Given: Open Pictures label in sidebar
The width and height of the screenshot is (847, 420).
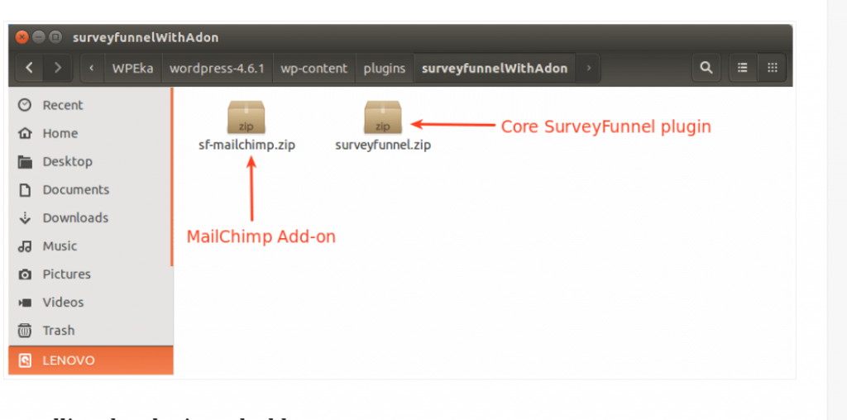Looking at the screenshot, I should 66,274.
